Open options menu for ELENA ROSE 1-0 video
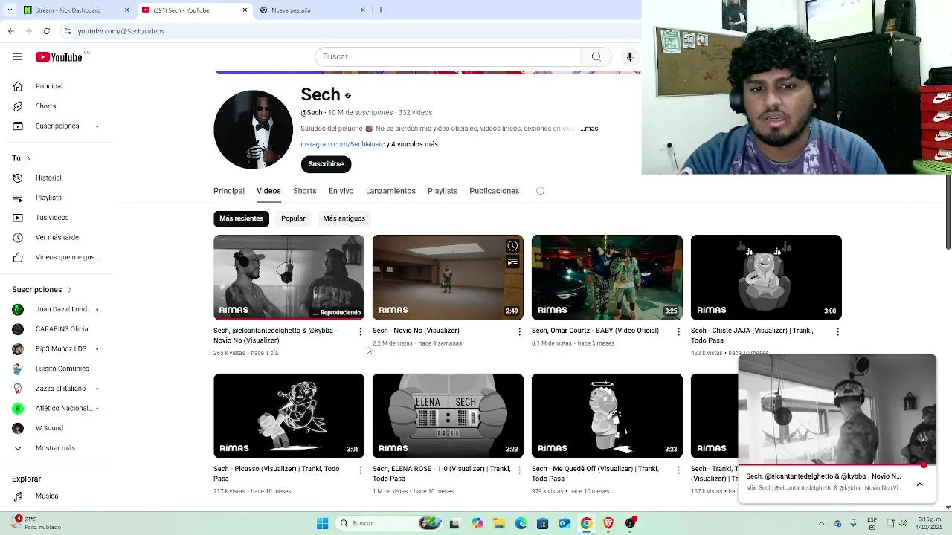952x535 pixels. 520,470
